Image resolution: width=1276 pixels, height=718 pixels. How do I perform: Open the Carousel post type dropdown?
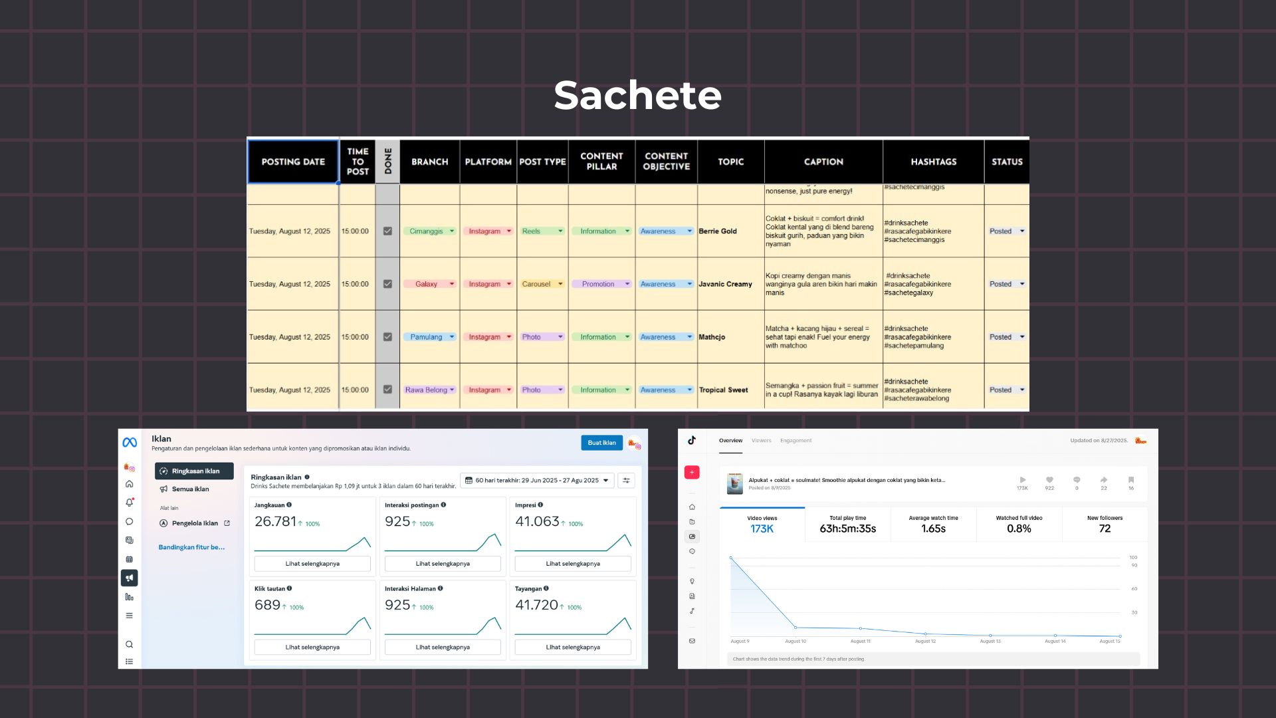(542, 284)
